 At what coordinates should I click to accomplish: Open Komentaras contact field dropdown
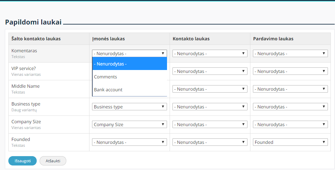[210, 54]
